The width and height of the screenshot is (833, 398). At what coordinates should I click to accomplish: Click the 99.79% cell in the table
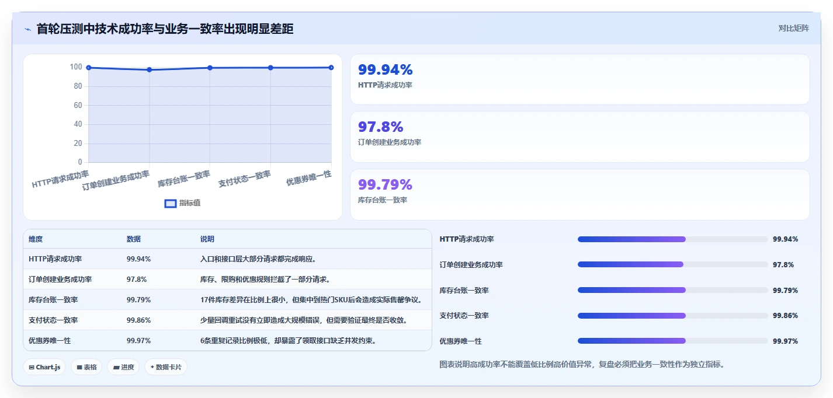(139, 300)
